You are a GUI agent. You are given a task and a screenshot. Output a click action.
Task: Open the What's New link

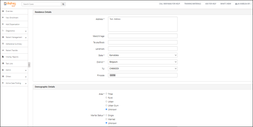point(226,4)
